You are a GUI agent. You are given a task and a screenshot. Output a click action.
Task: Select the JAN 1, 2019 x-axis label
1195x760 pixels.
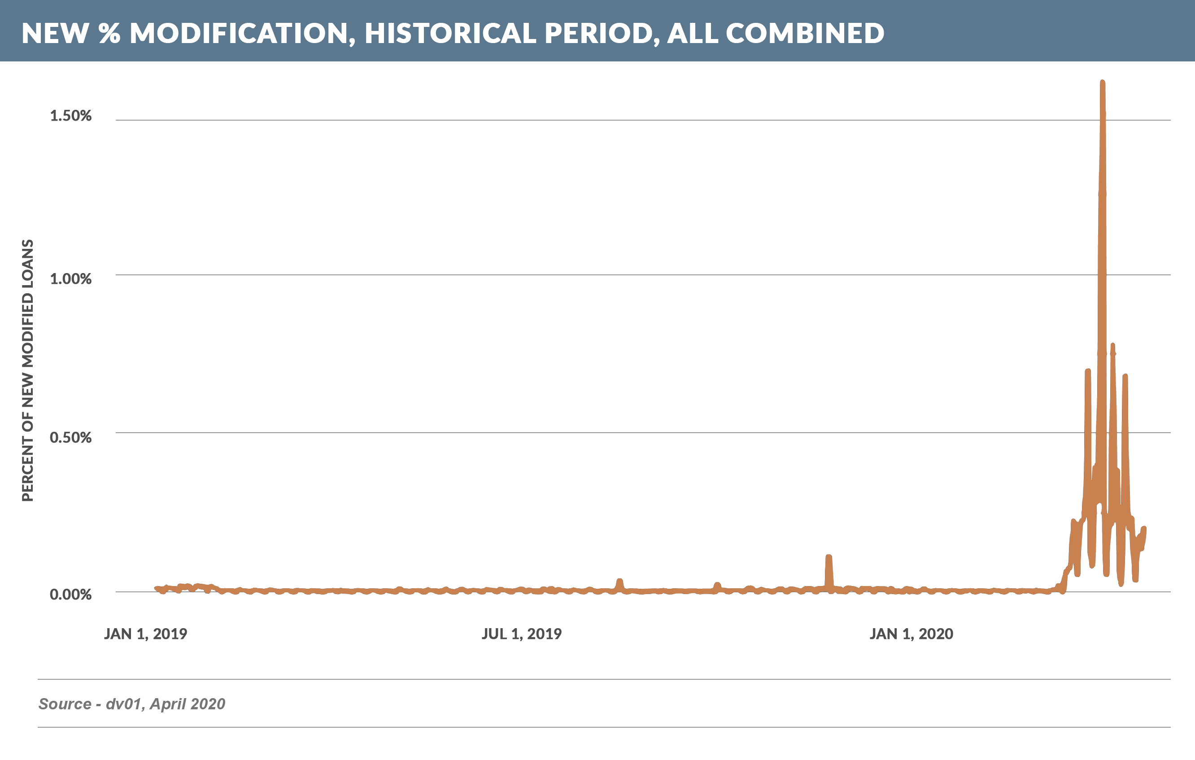click(145, 634)
